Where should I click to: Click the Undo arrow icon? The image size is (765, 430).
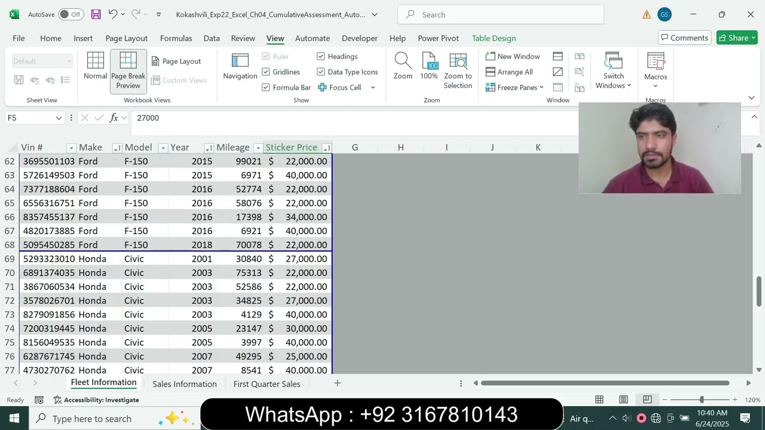(x=112, y=14)
